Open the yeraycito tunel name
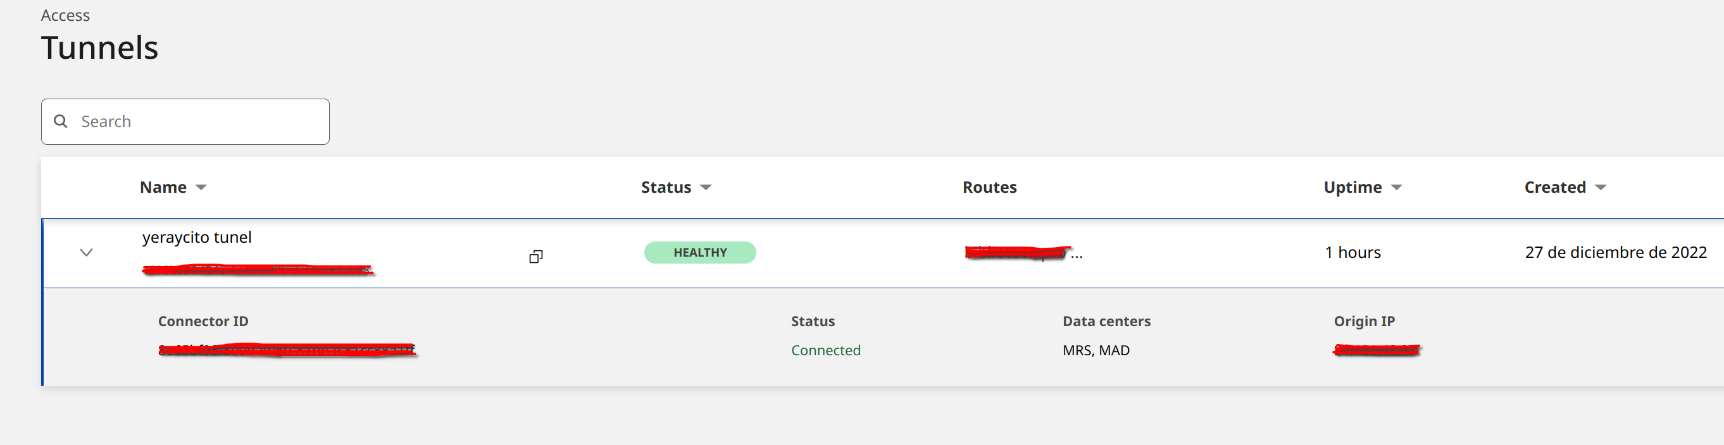This screenshot has height=445, width=1724. coord(197,237)
